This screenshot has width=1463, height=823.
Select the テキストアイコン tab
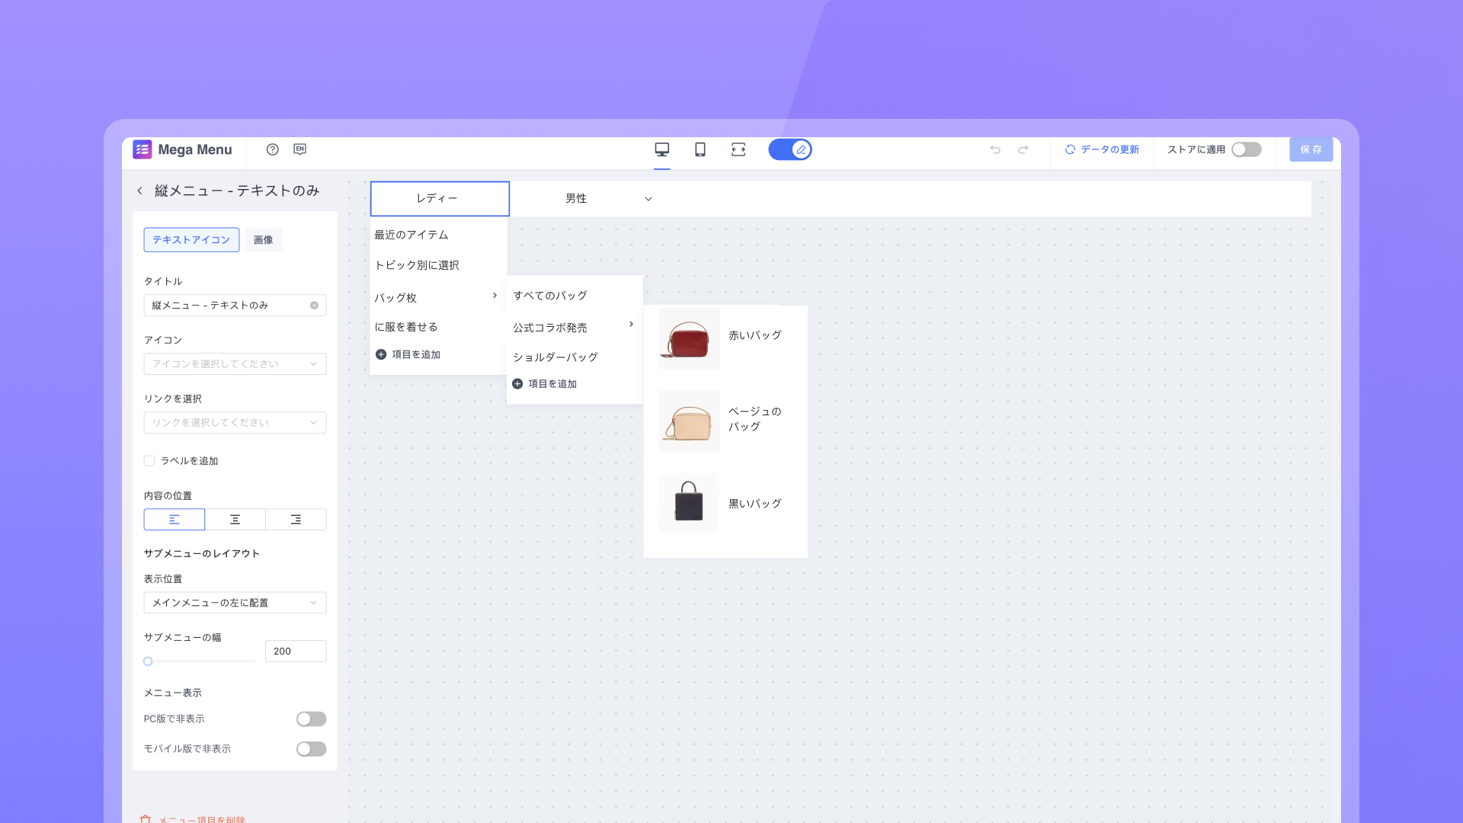[191, 240]
